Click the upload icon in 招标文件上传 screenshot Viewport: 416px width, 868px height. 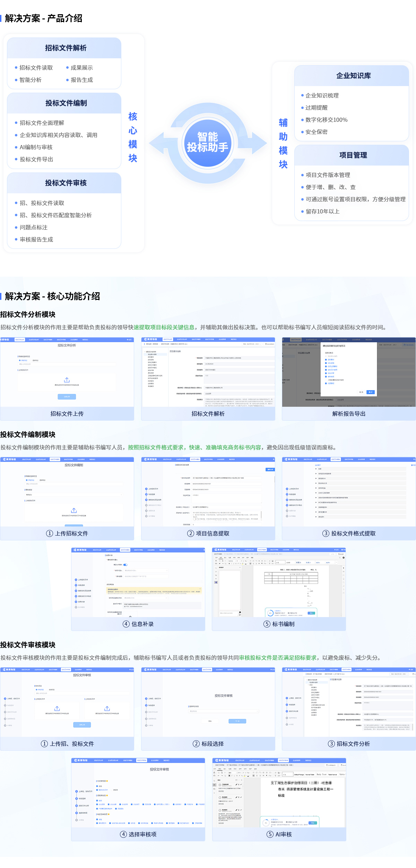click(x=67, y=380)
